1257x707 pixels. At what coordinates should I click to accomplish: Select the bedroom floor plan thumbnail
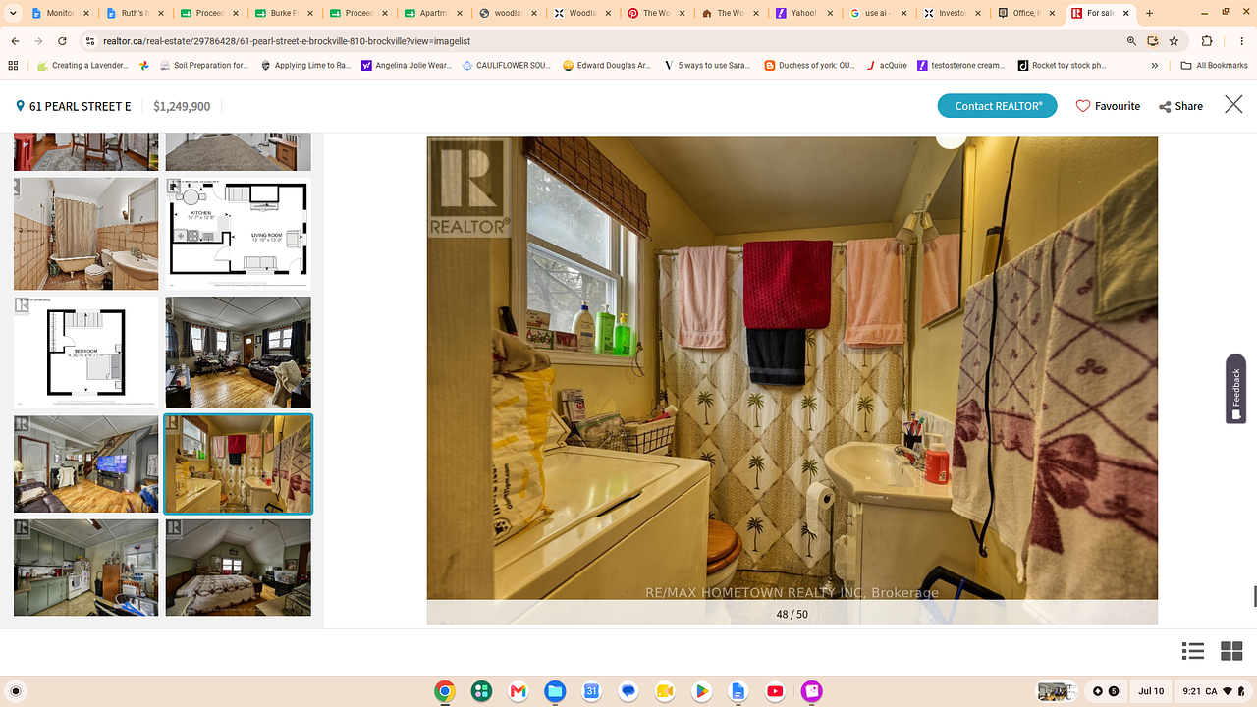(x=85, y=353)
